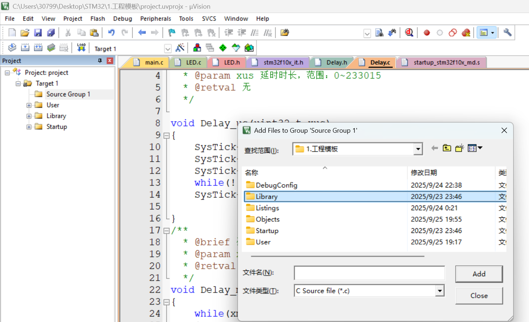Click the 文件名 file name input field
The image size is (529, 322).
(x=369, y=273)
